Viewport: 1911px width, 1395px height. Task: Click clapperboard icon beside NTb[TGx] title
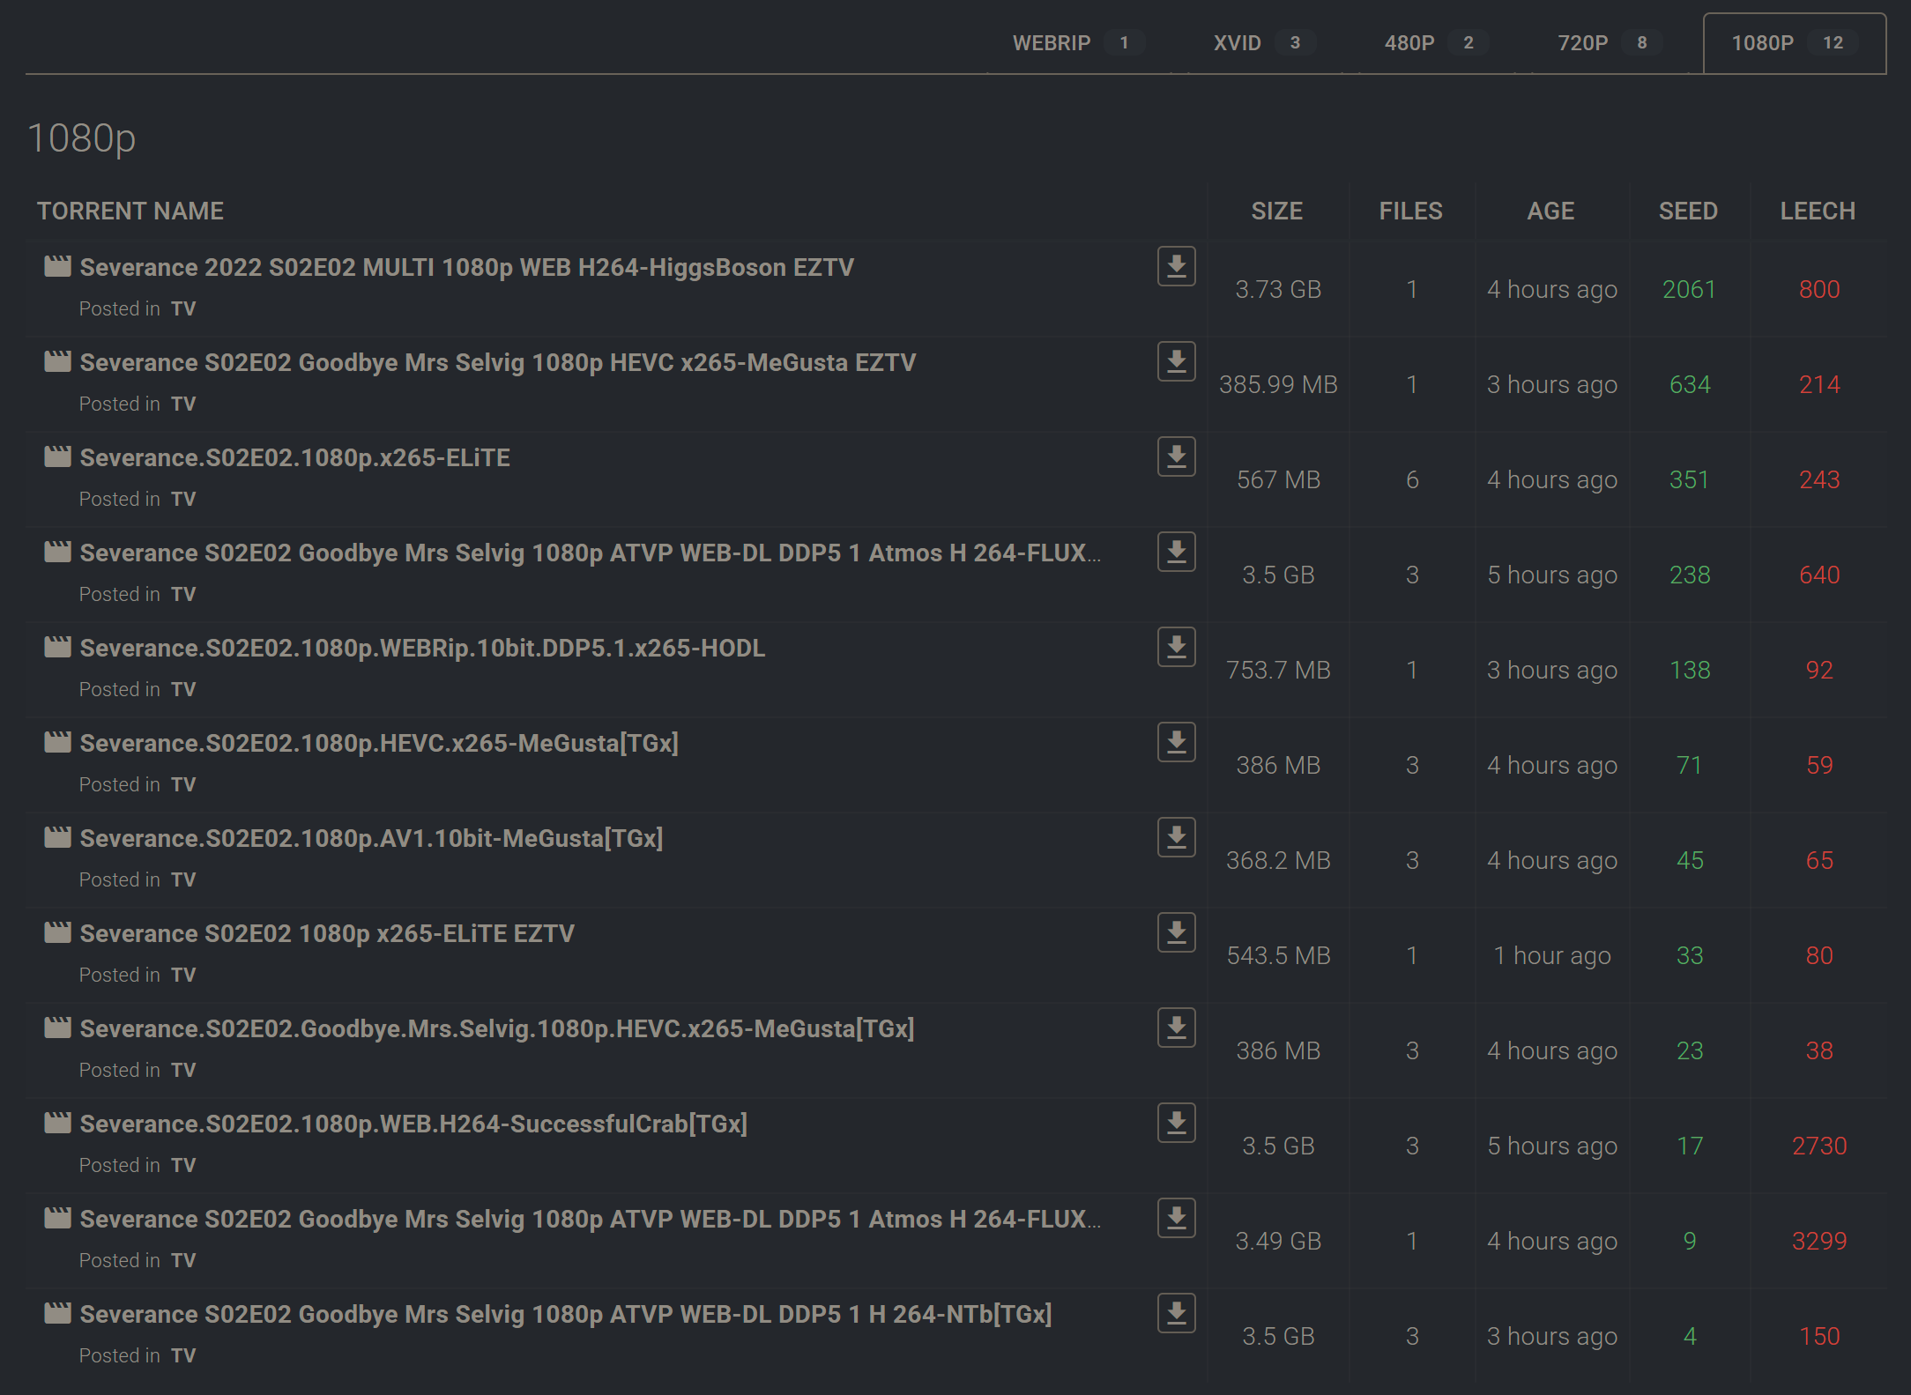pyautogui.click(x=57, y=1313)
